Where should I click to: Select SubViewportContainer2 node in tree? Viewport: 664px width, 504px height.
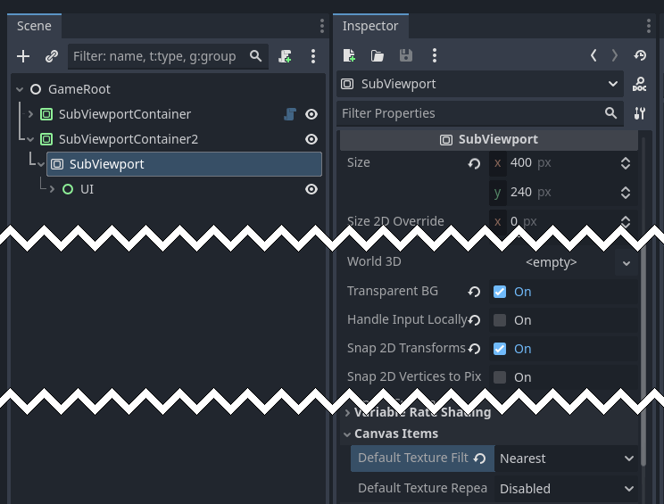click(129, 139)
